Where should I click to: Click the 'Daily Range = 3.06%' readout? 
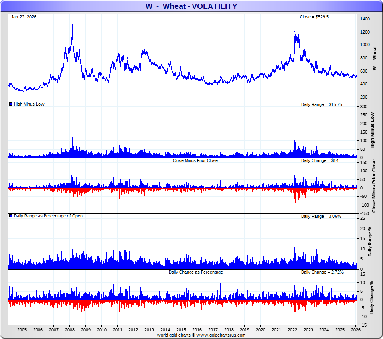(321, 216)
